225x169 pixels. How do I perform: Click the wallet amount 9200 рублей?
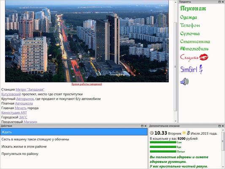[187, 139]
